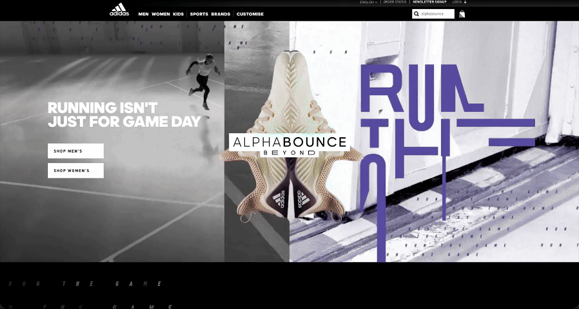579x309 pixels.
Task: Click the Newsletter Signup link
Action: (429, 2)
